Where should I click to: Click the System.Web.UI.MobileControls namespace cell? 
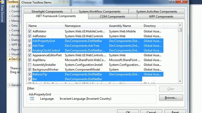(85, 31)
